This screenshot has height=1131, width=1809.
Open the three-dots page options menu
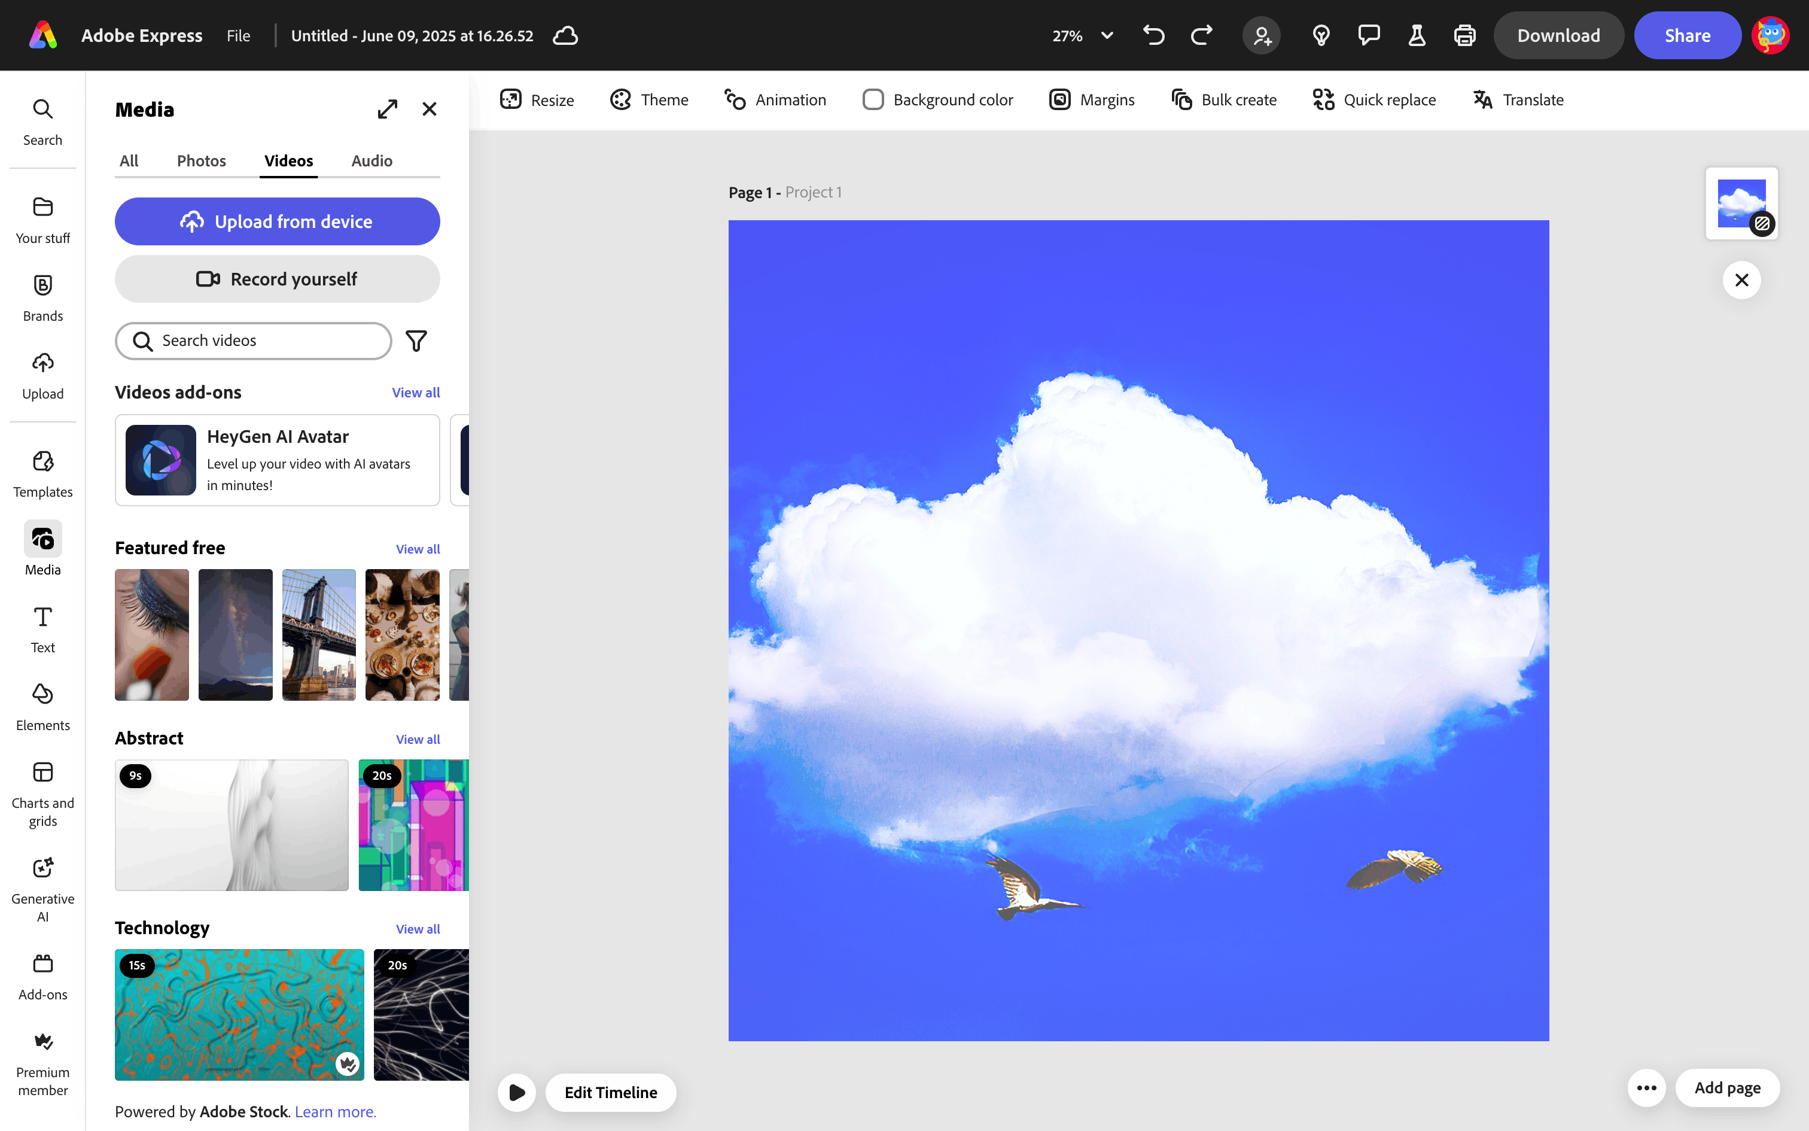(x=1646, y=1088)
